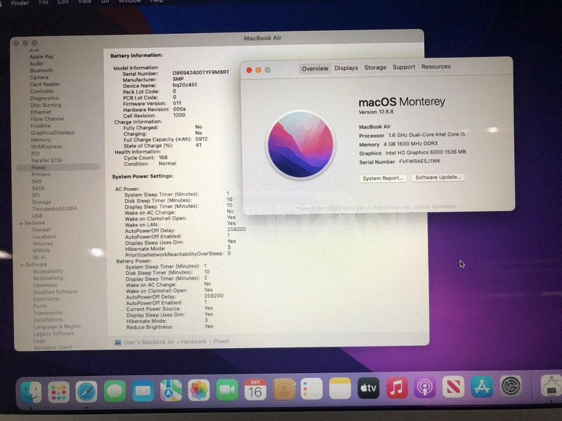
Task: Open the Photos app icon
Action: point(199,390)
